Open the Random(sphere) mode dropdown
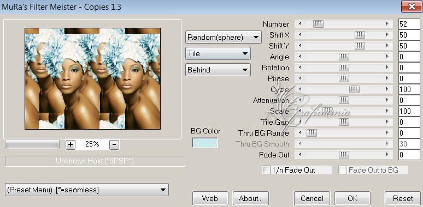The width and height of the screenshot is (423, 207). tap(223, 37)
